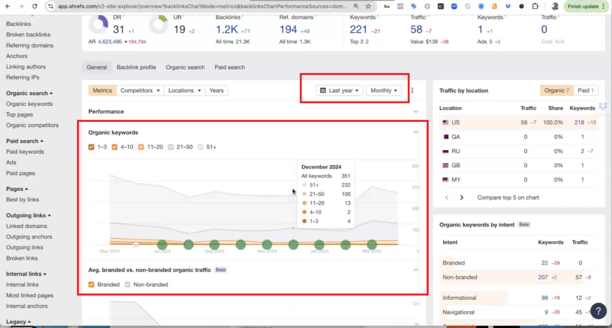Screen dimensions: 612x328
Task: Switch traffic by location to Organic
Action: tap(556, 90)
